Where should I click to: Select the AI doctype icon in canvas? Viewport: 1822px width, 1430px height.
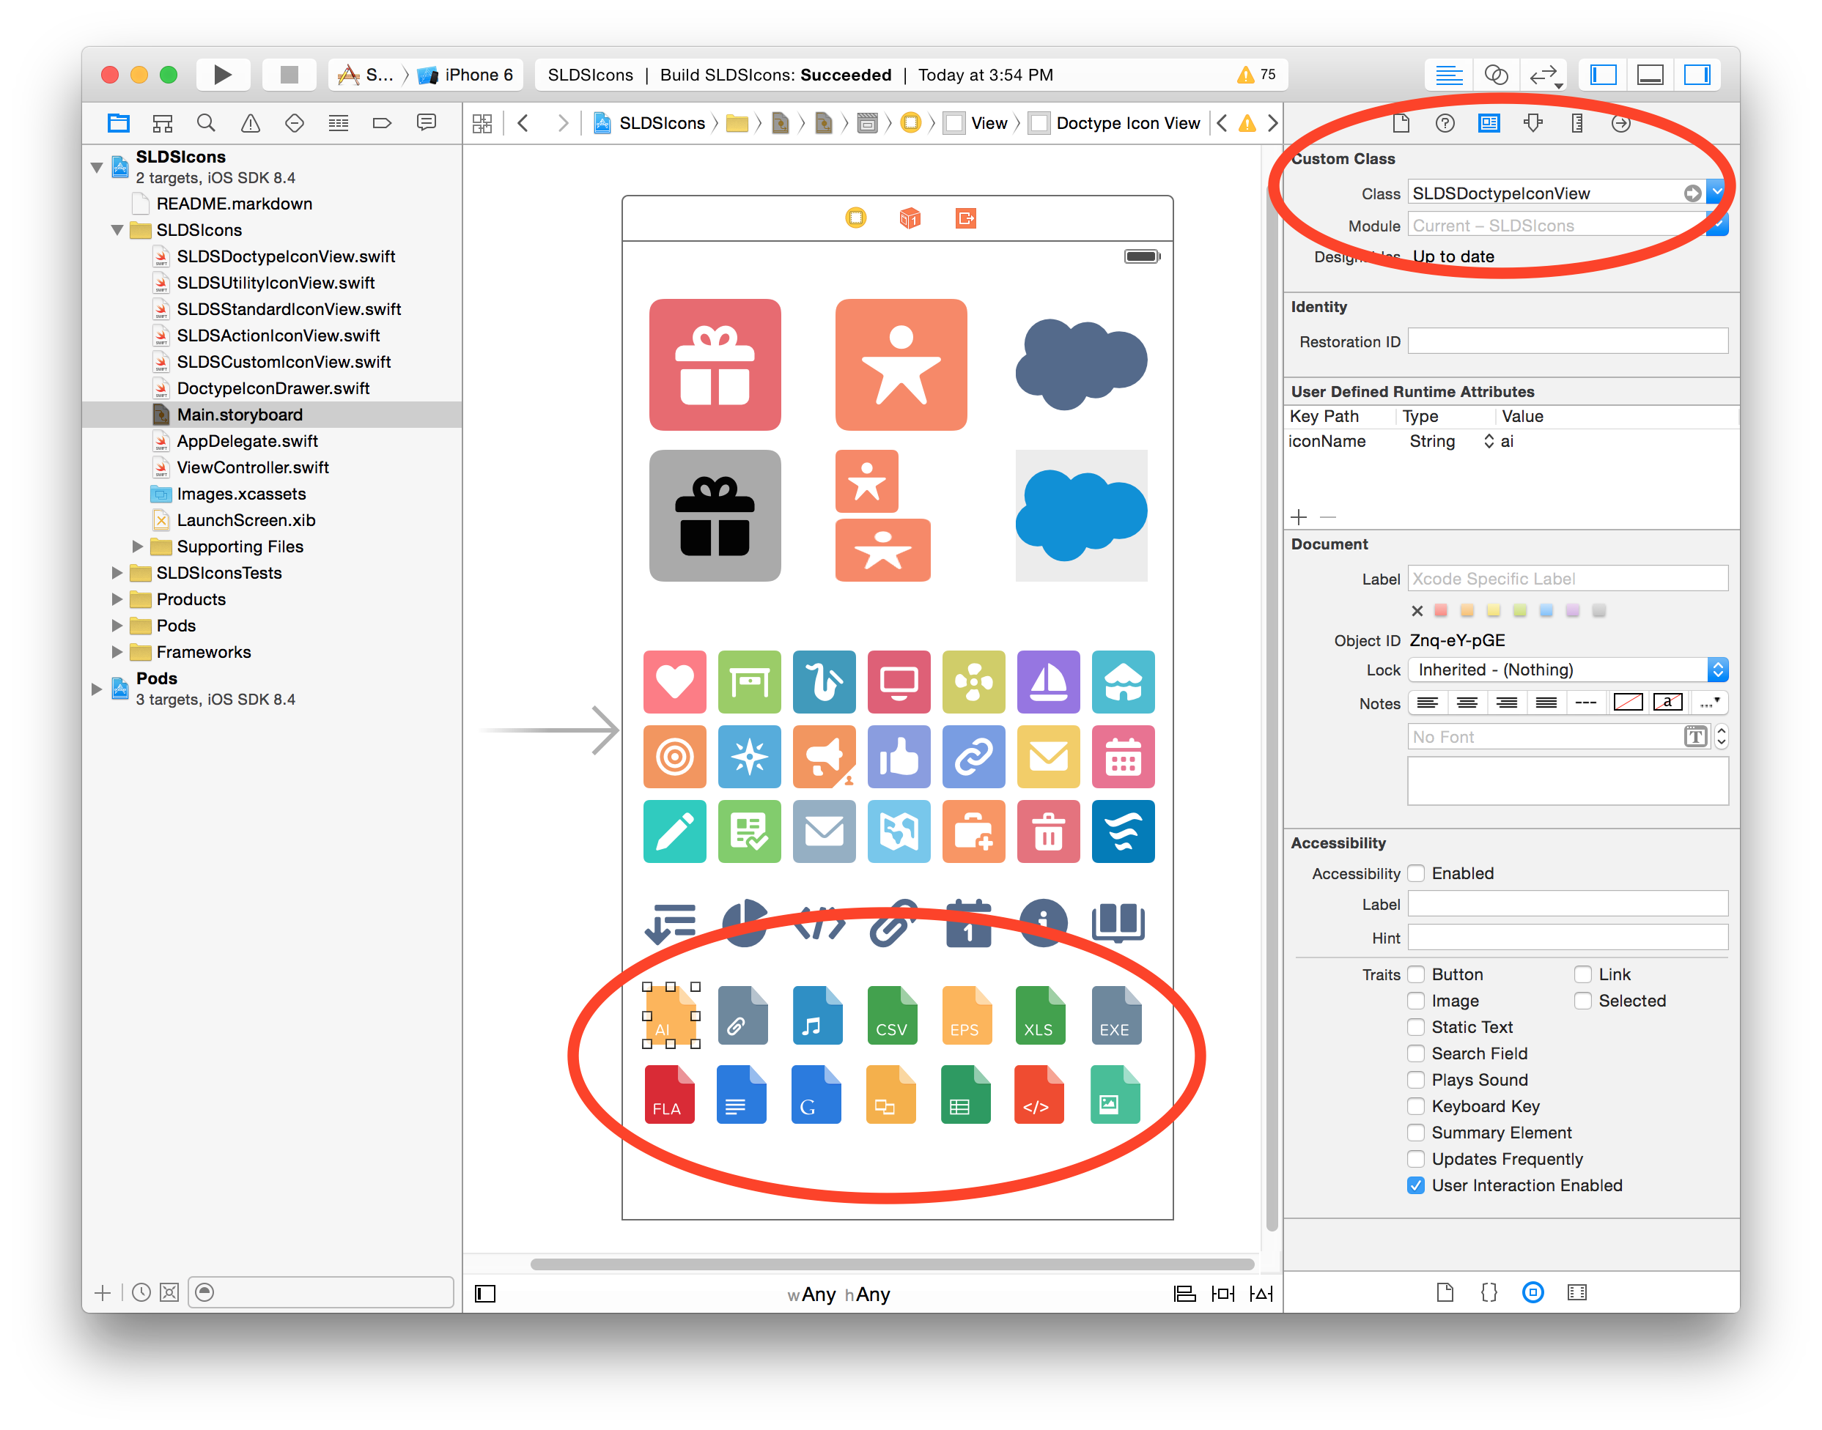coord(671,1019)
